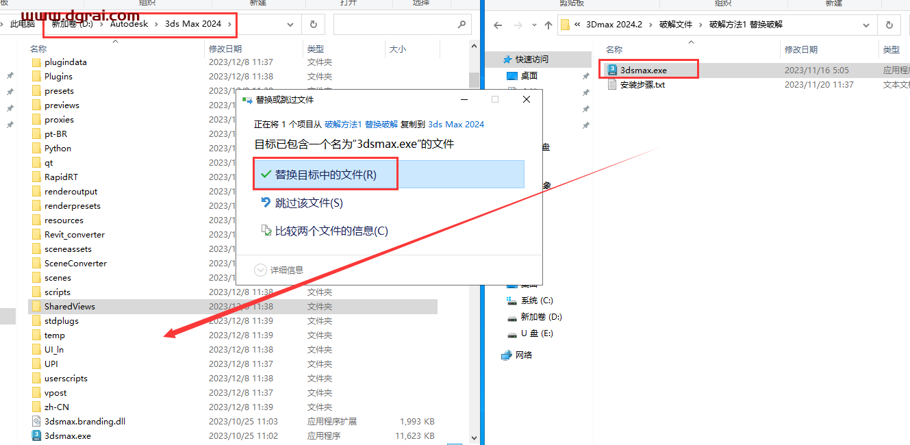Select the Revit_converter folder
Viewport: 910px width, 445px height.
click(x=75, y=234)
